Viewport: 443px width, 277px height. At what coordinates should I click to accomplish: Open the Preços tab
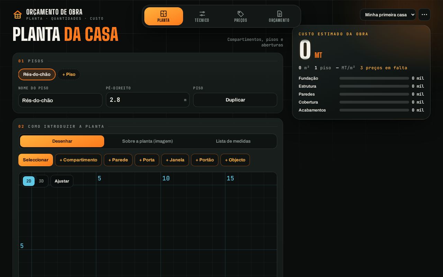pos(241,16)
